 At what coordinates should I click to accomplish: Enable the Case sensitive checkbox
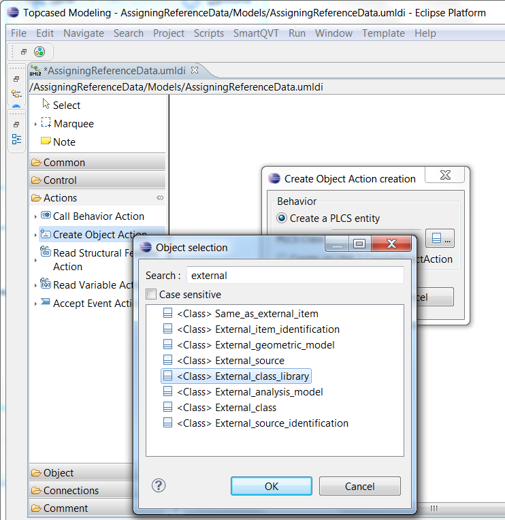point(151,295)
